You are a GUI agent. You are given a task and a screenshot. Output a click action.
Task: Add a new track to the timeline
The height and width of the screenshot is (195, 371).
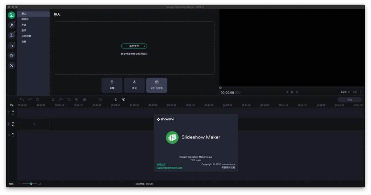[x=11, y=105]
